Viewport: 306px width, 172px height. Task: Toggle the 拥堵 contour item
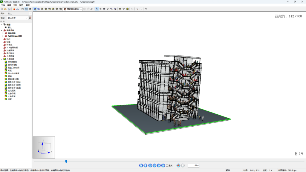[10, 76]
